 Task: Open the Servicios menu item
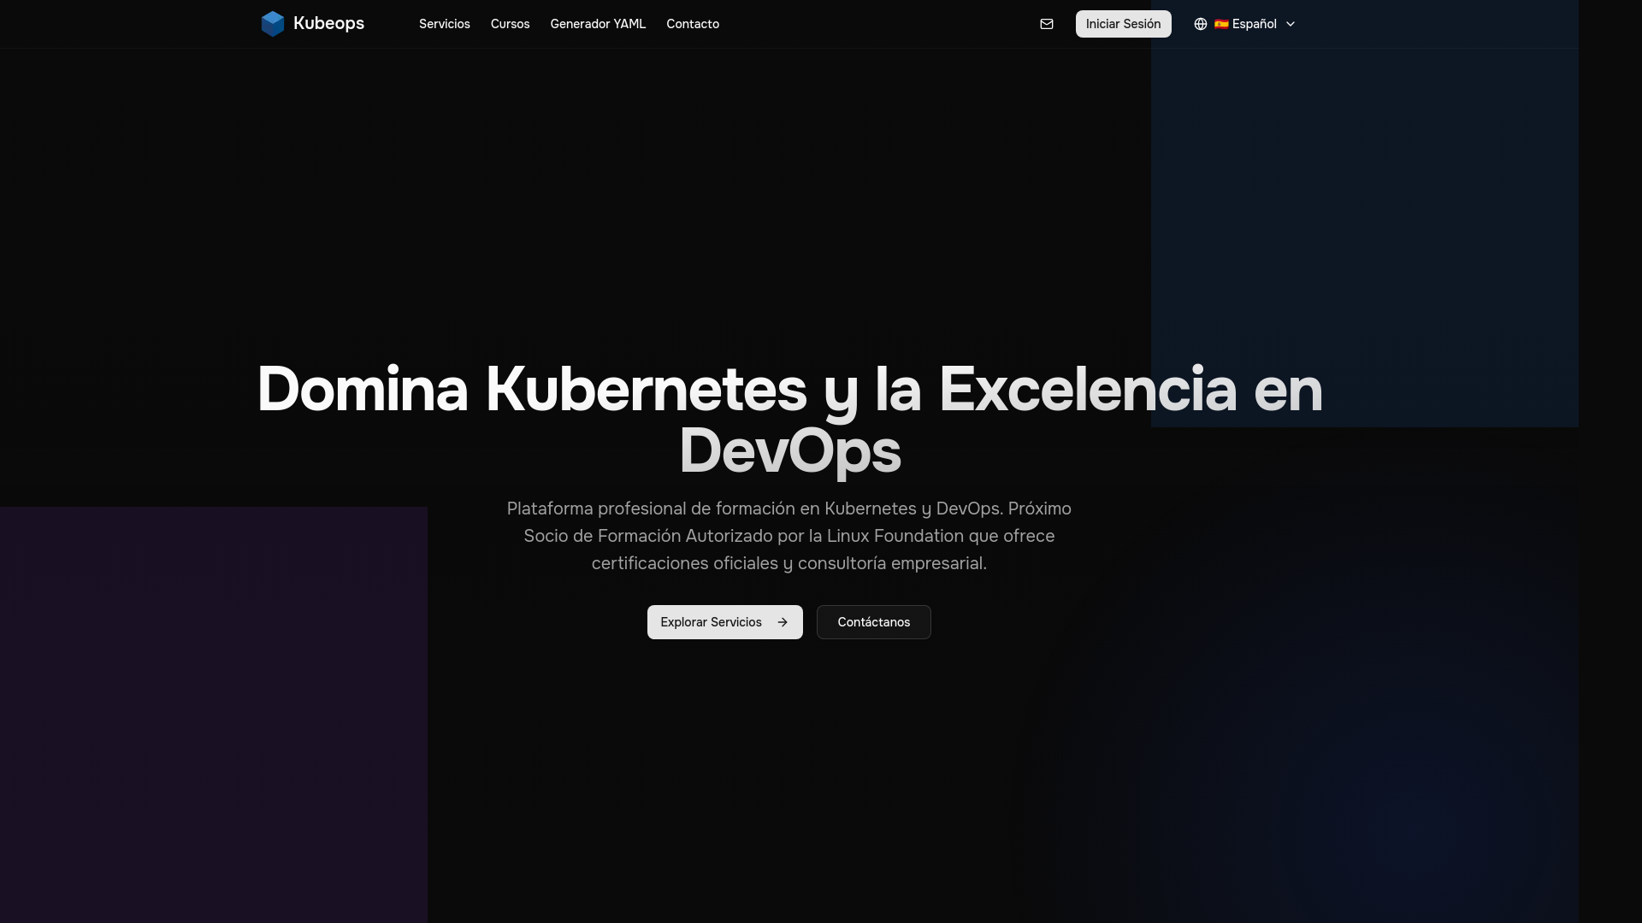(x=444, y=24)
